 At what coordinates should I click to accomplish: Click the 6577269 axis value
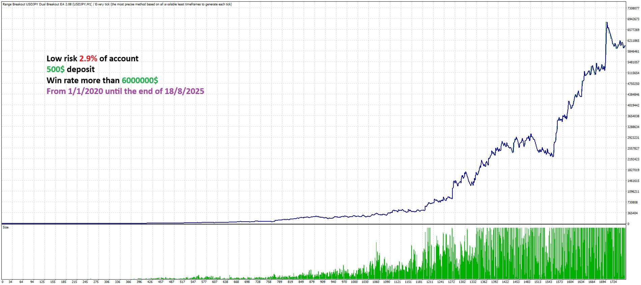[x=633, y=30]
